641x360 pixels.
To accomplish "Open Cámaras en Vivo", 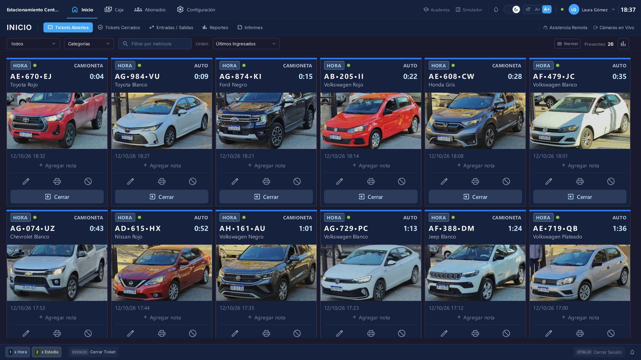I will [x=614, y=28].
